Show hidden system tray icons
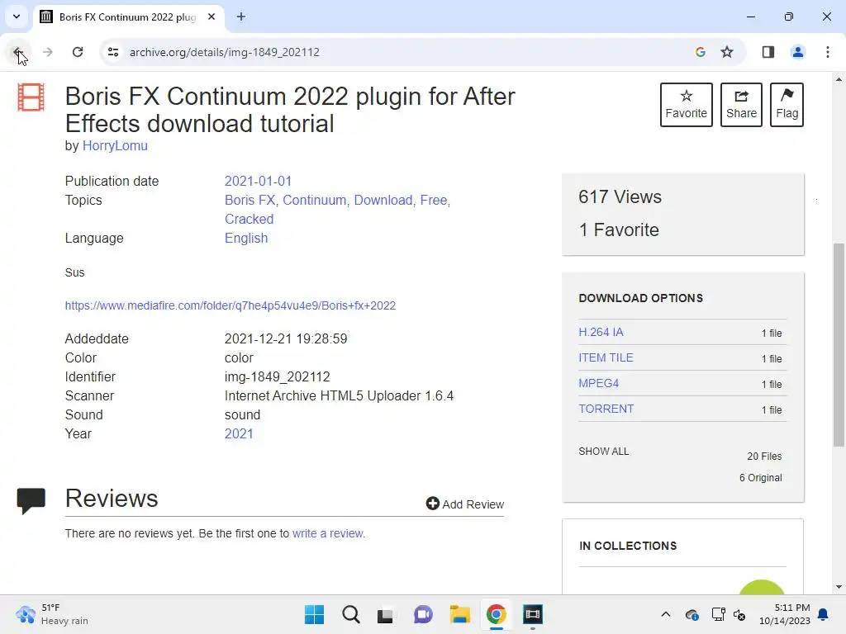Screen dimensions: 846x634 coord(666,614)
